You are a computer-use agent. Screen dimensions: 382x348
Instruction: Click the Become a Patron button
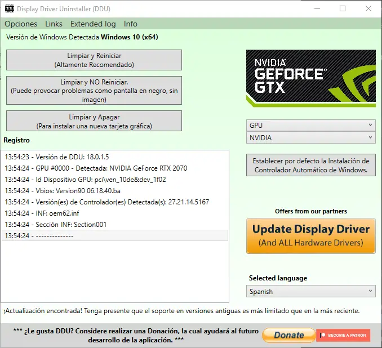pos(343,335)
